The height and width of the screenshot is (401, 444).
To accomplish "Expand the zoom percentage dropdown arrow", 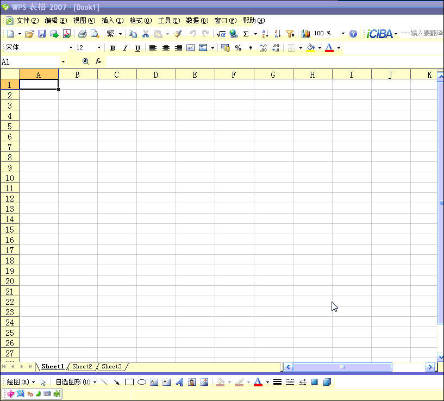I will (x=343, y=34).
